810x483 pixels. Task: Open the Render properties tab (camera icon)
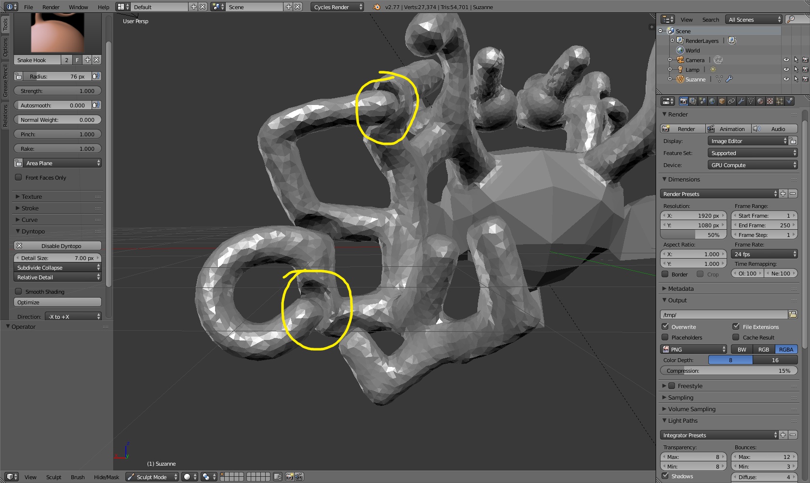[x=684, y=101]
